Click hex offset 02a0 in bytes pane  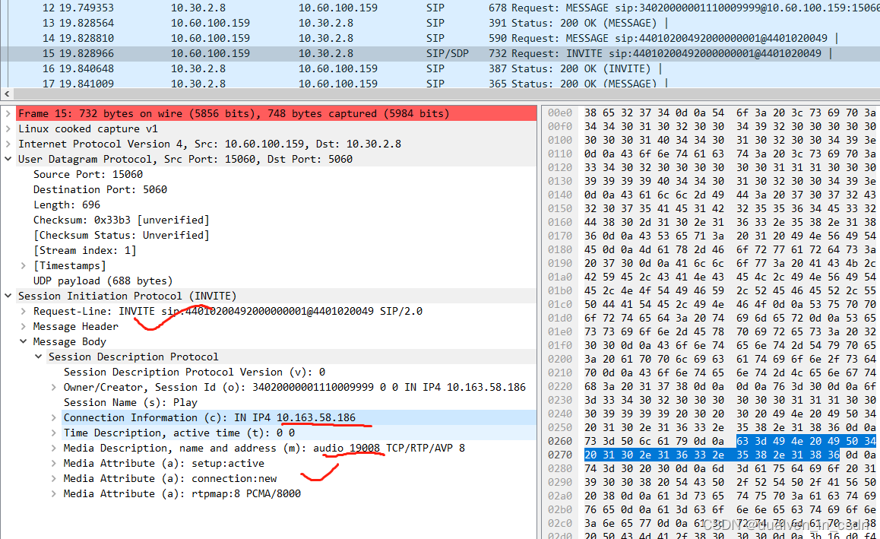tap(559, 496)
